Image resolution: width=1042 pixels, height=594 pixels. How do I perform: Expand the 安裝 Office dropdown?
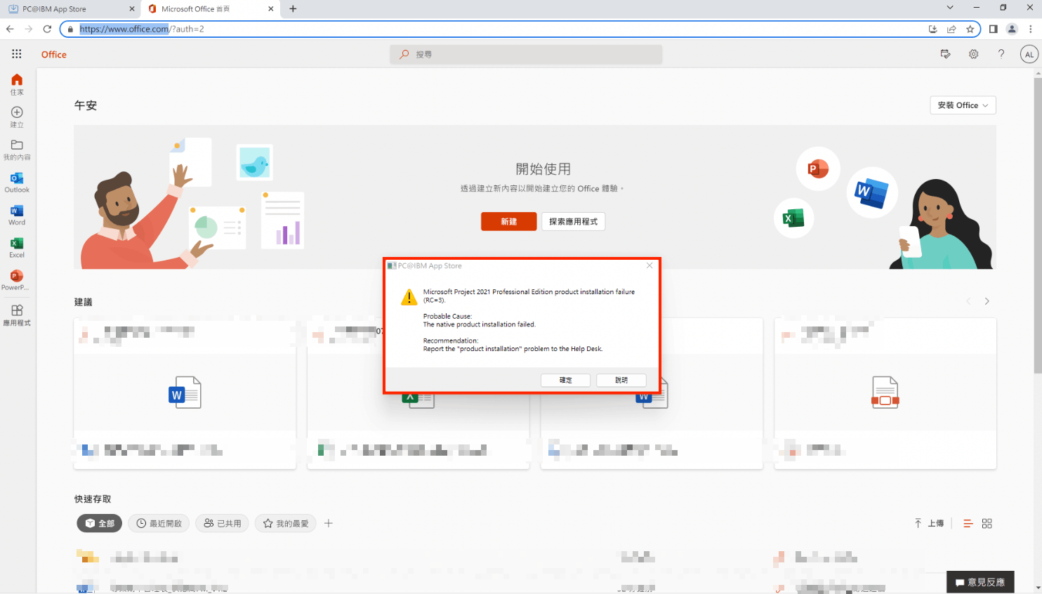[x=963, y=105]
